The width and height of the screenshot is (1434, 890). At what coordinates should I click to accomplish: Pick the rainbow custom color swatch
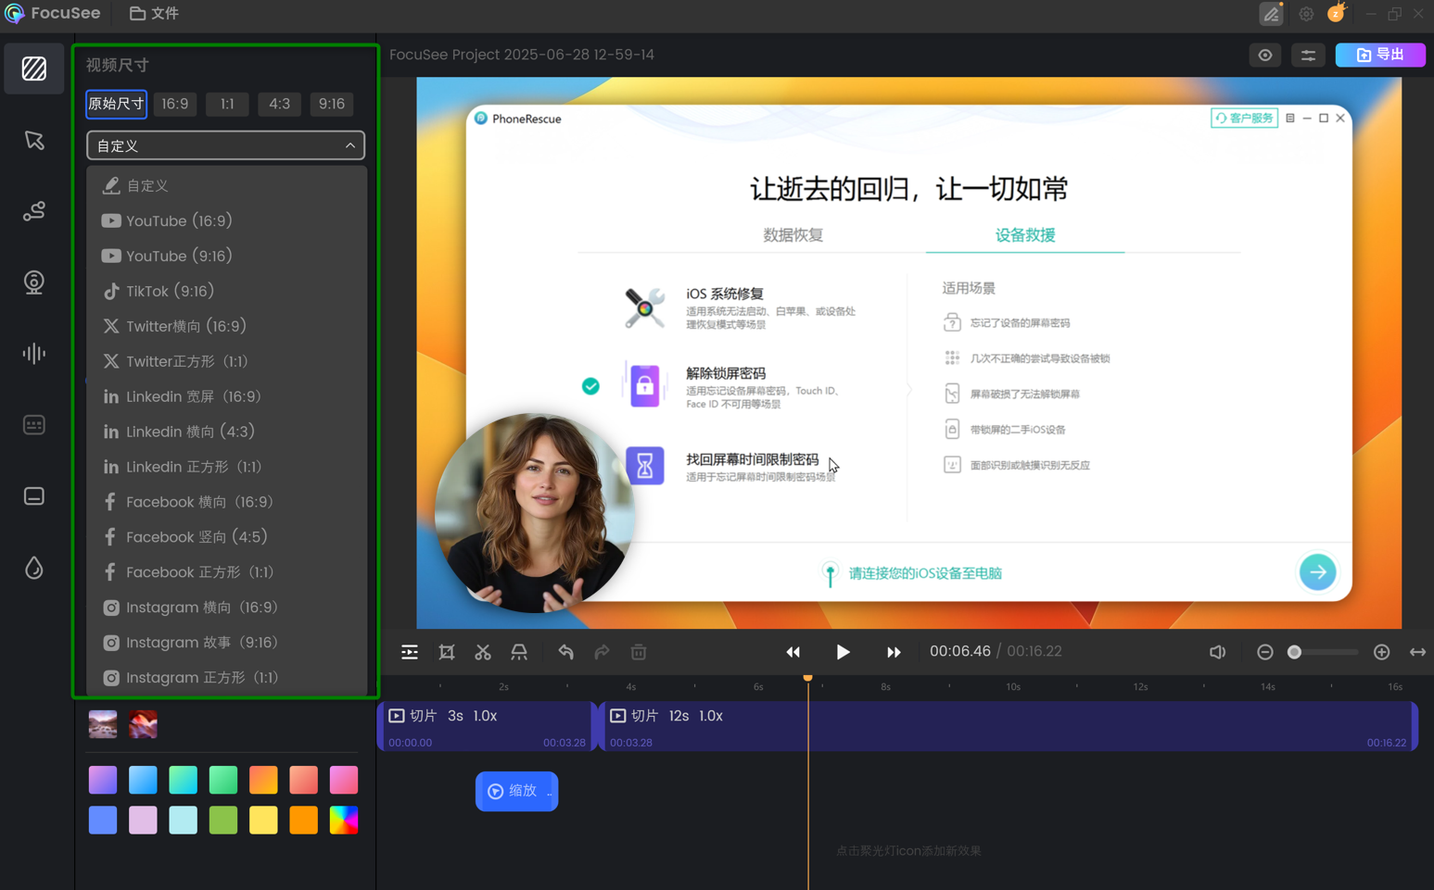(344, 821)
